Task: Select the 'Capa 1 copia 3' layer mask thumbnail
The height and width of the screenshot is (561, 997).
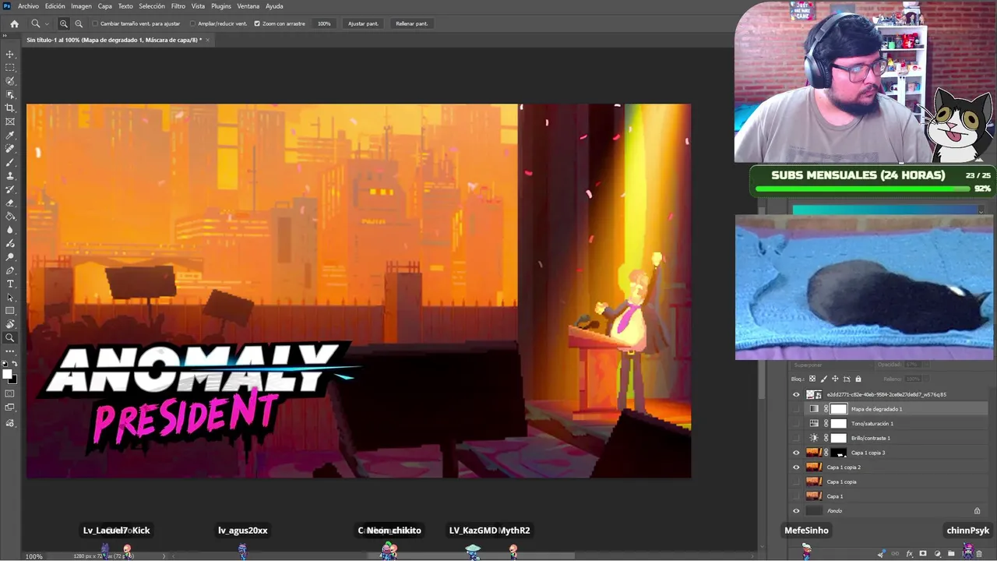Action: click(x=838, y=453)
